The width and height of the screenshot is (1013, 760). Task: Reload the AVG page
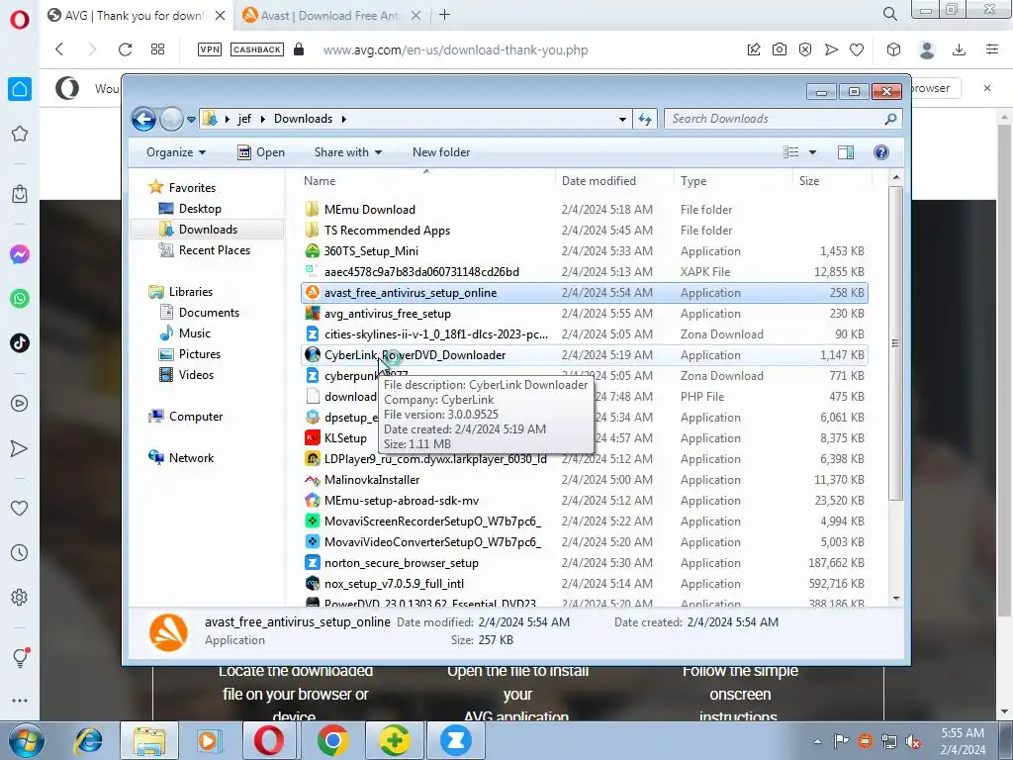tap(125, 49)
